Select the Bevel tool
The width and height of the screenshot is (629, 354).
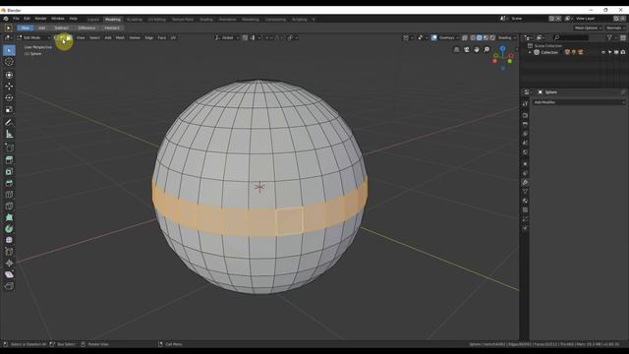9,183
